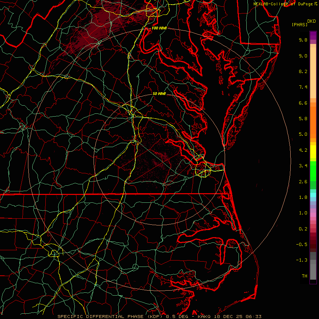The height and width of the screenshot is (319, 319).
Task: Click the -0.5 value on the scale
Action: coord(302,245)
